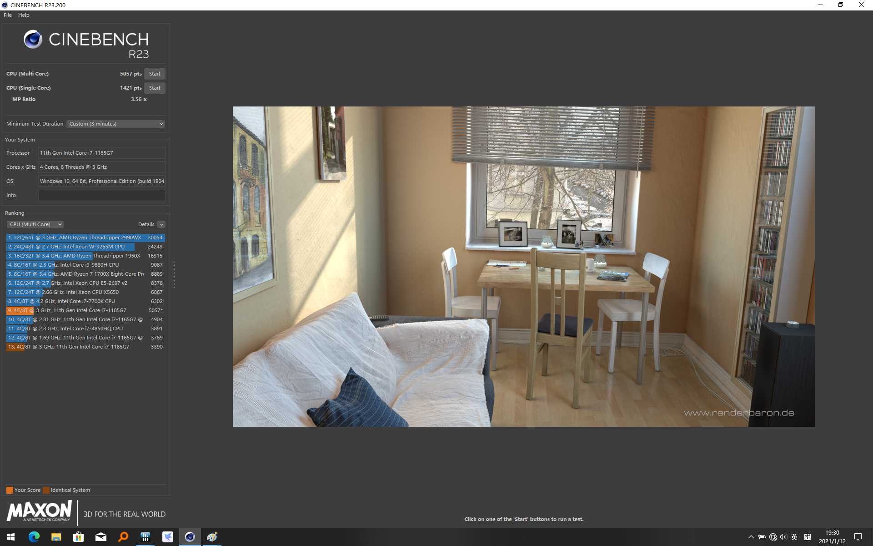Start the CPU Single Core test
Image resolution: width=873 pixels, height=546 pixels.
pos(155,88)
